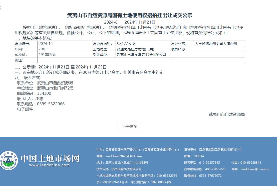This screenshot has width=277, height=186.
Task: Click the 受让单位 label cell
Action: point(104,54)
